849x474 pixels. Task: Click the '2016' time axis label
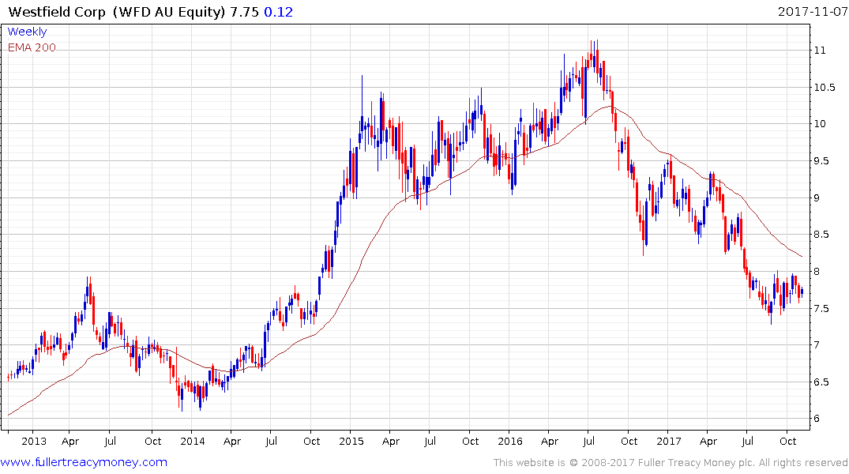(x=510, y=442)
